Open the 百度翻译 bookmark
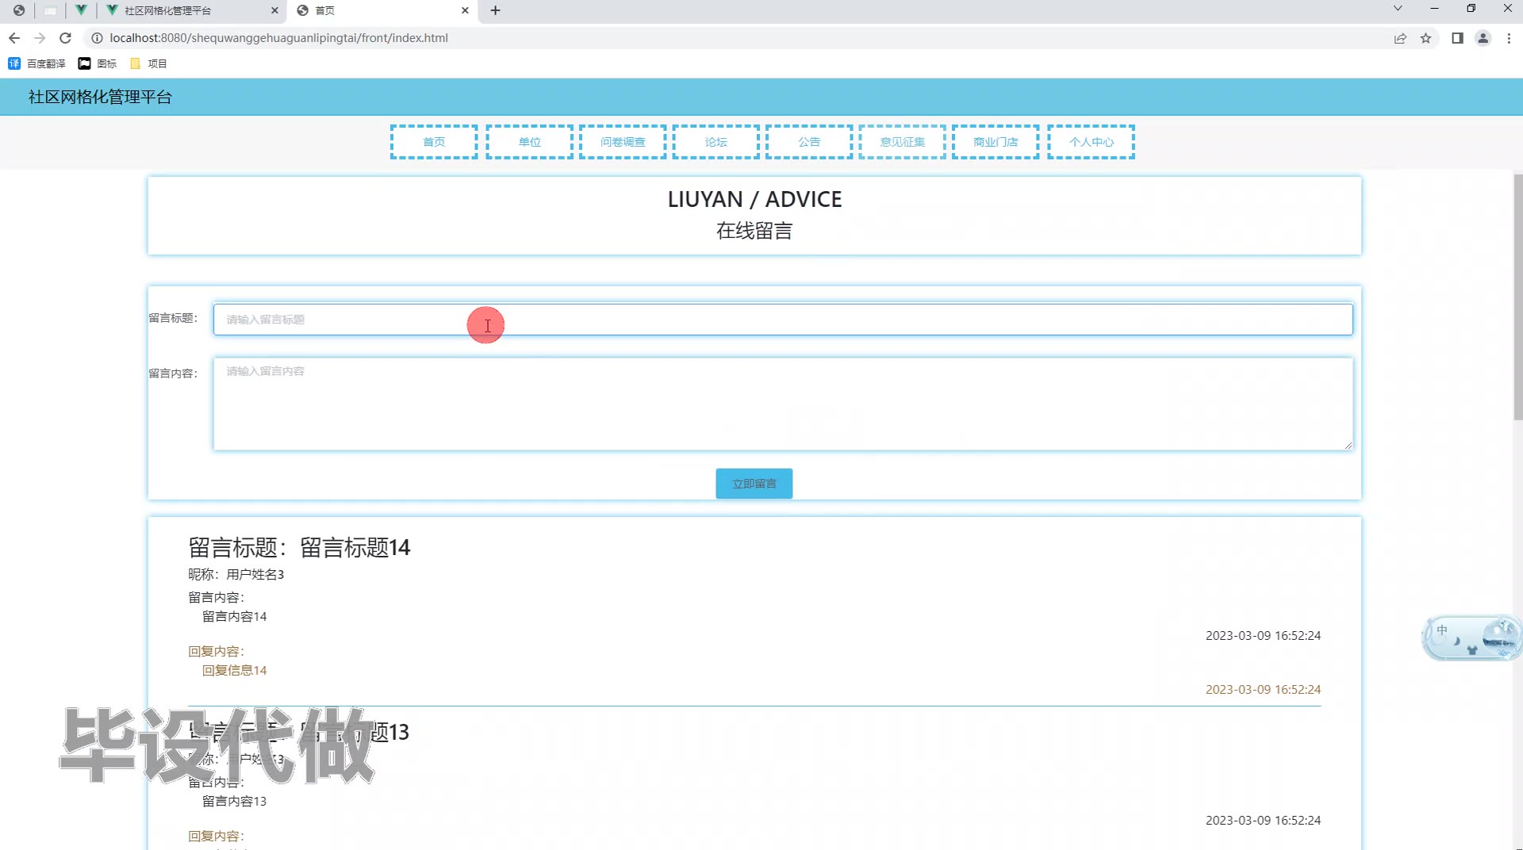Screen dimensions: 1523x850 tap(36, 63)
